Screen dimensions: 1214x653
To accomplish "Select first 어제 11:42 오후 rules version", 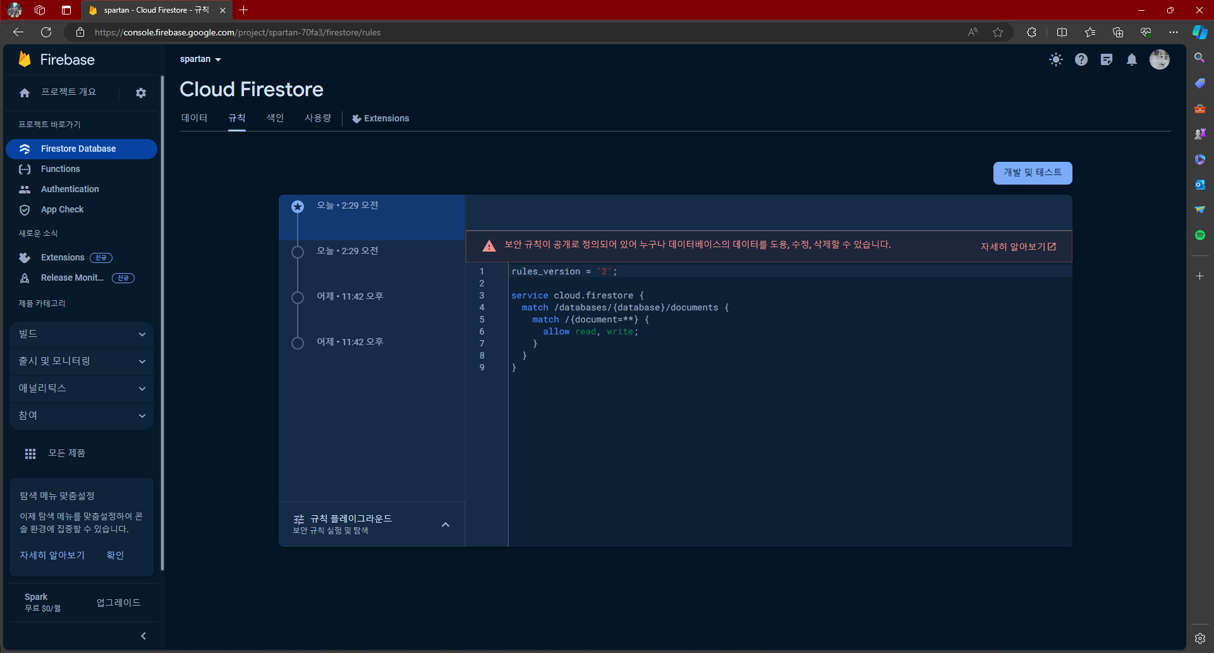I will [x=372, y=297].
